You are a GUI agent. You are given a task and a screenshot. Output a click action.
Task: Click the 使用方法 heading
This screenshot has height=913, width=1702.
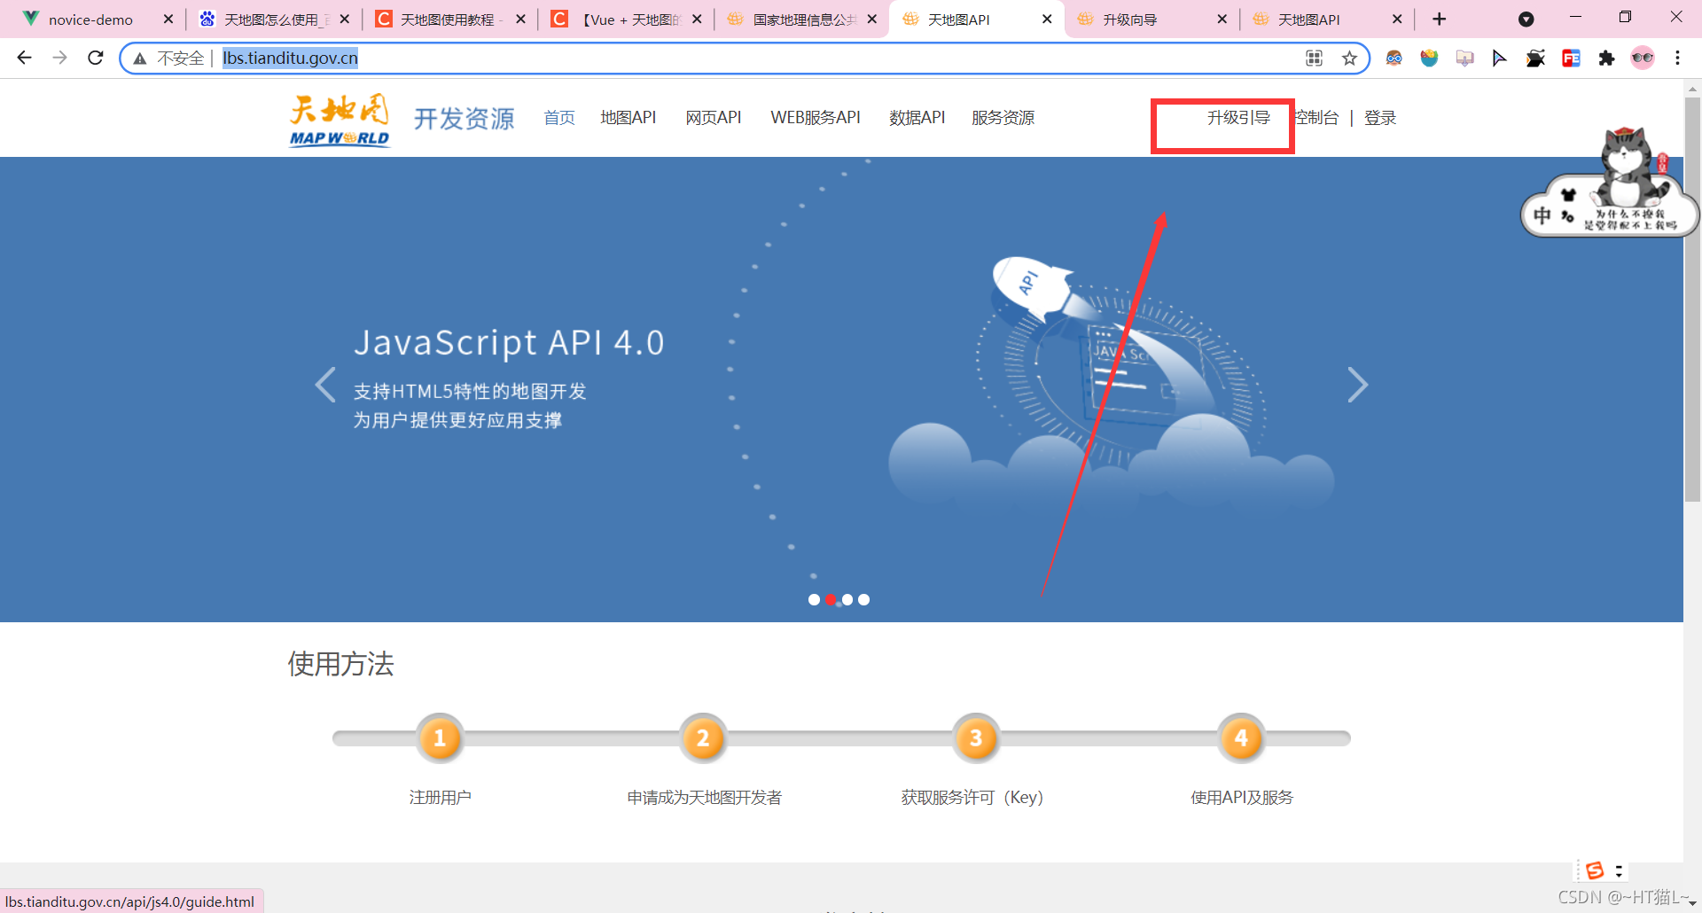point(340,664)
